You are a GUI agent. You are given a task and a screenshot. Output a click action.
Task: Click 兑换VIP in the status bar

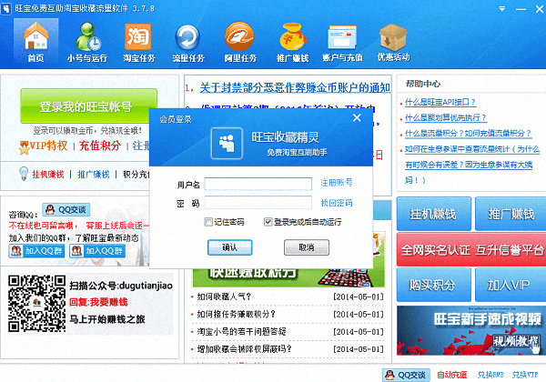click(x=525, y=375)
